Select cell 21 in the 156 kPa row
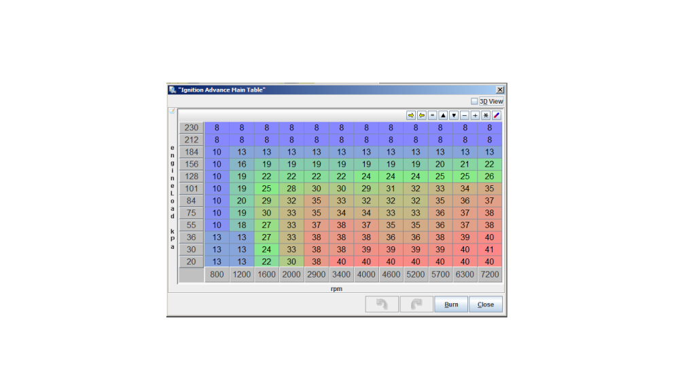The image size is (695, 390). point(465,164)
